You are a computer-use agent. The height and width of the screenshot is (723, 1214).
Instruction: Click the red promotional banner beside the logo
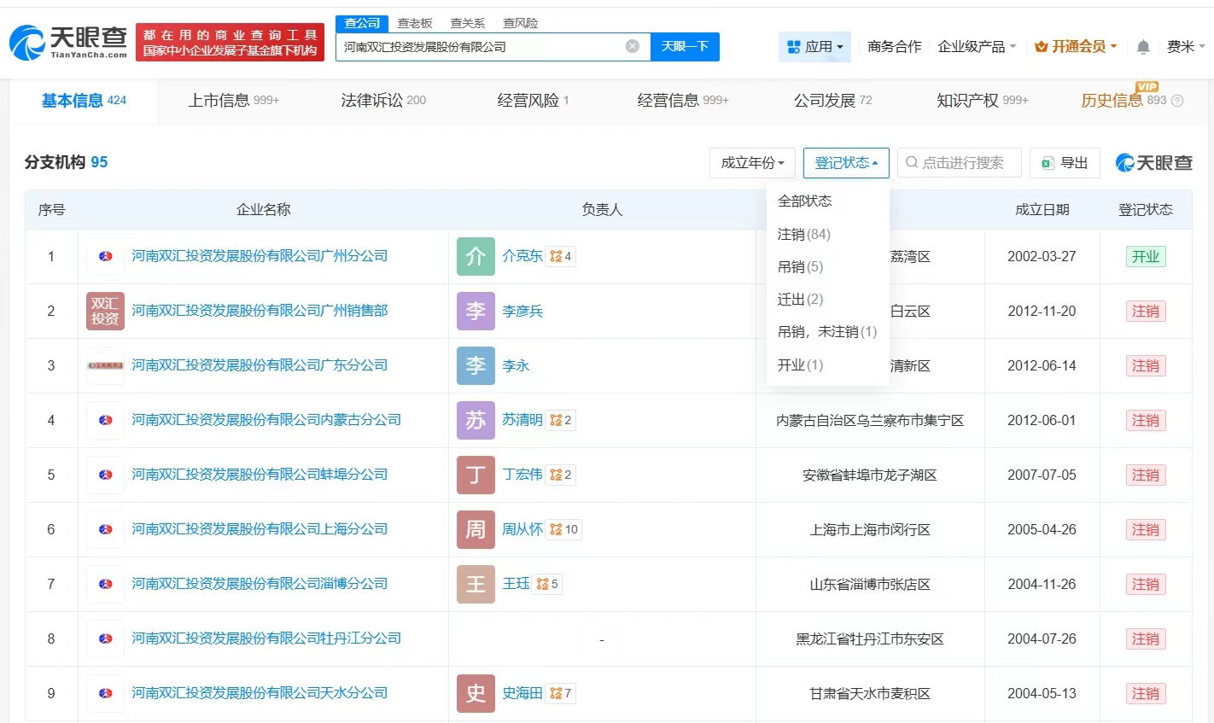(x=230, y=42)
